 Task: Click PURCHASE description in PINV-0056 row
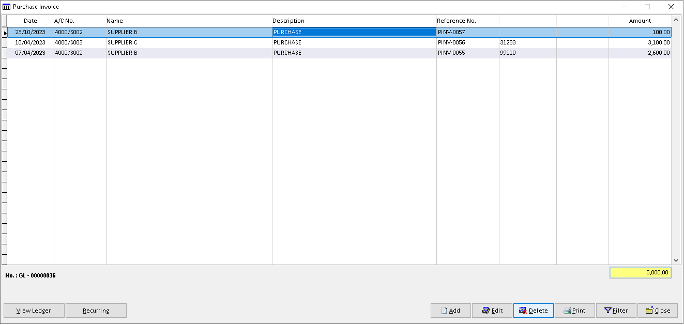(354, 42)
